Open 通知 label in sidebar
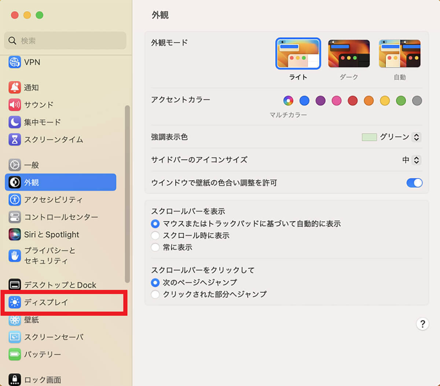 coord(32,87)
